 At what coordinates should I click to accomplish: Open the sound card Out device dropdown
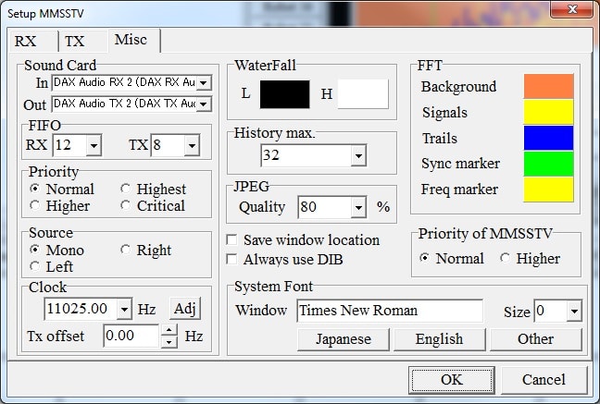tap(204, 104)
